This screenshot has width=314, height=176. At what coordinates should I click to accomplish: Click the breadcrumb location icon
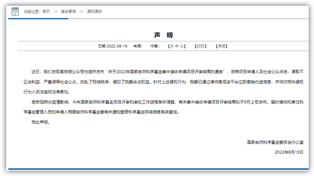point(15,11)
